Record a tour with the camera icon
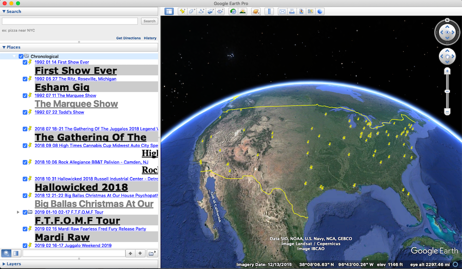This screenshot has height=269, width=462. (x=220, y=12)
